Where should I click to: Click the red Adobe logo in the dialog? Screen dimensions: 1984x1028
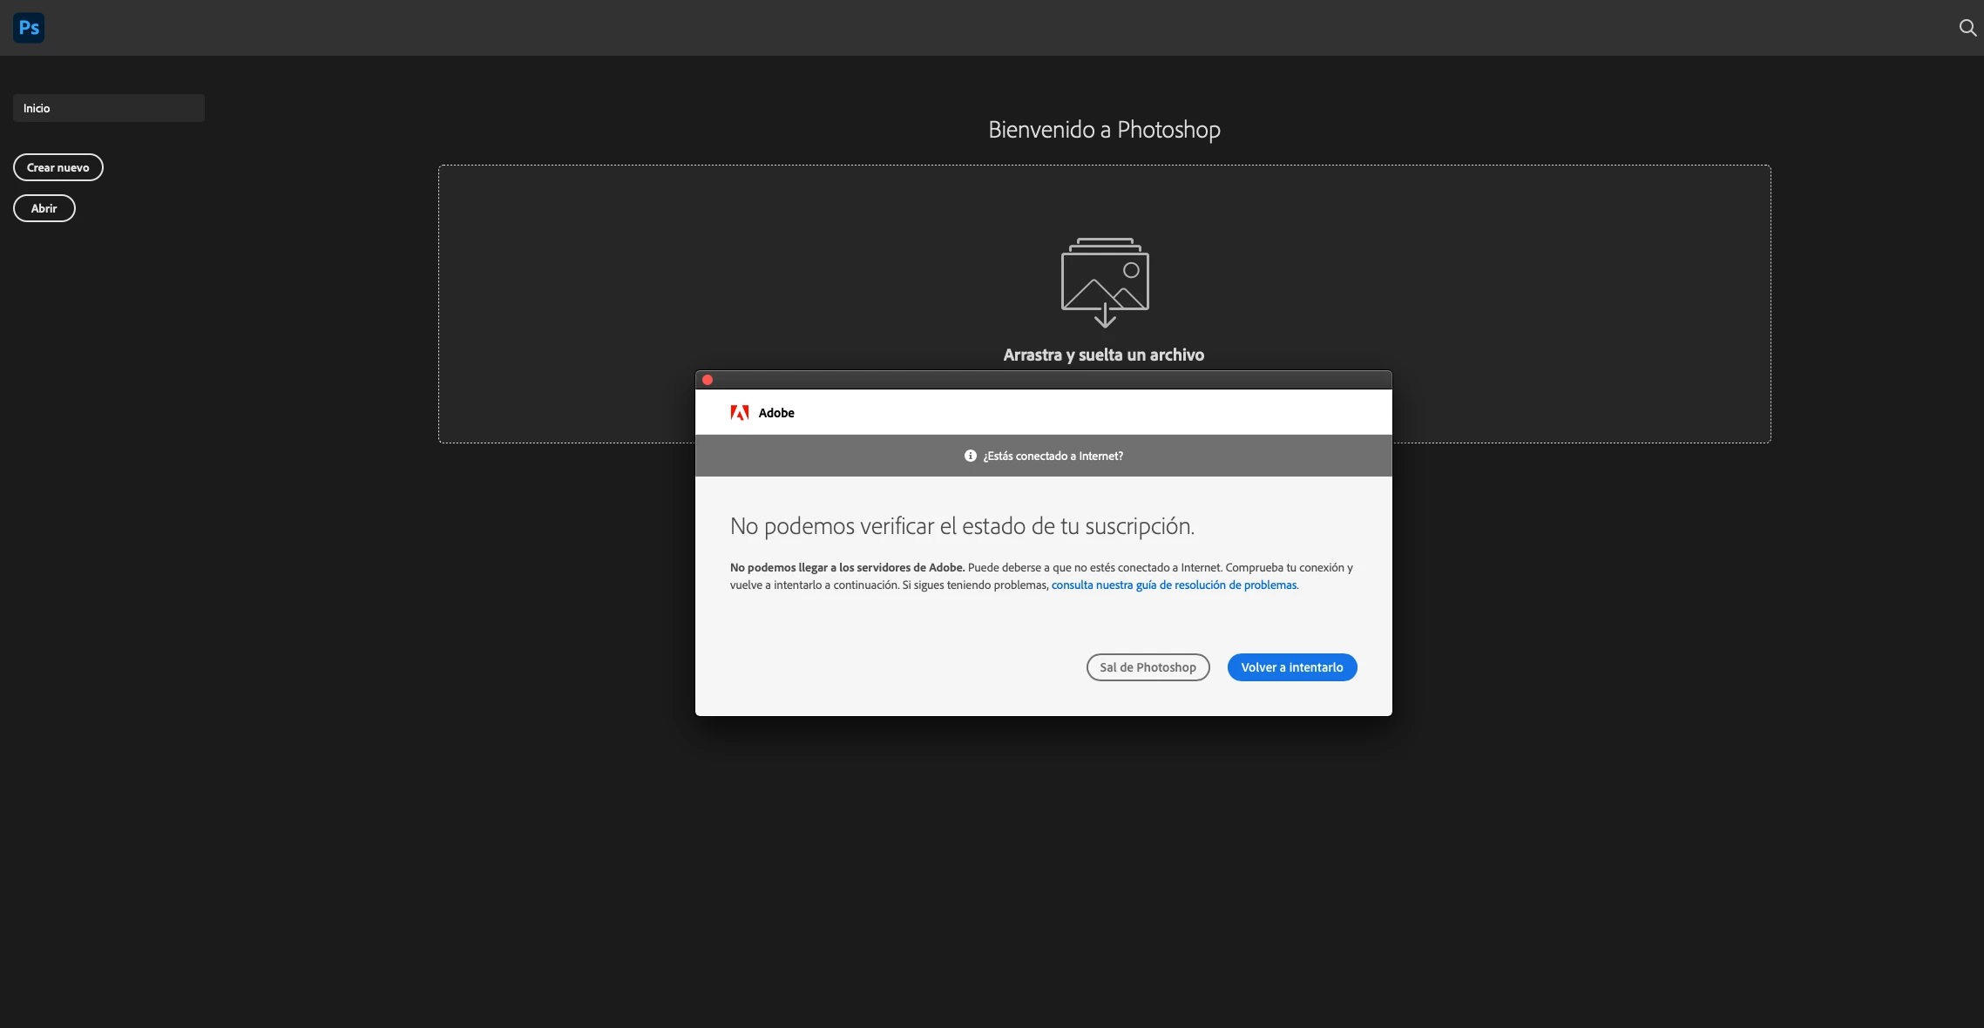click(739, 413)
